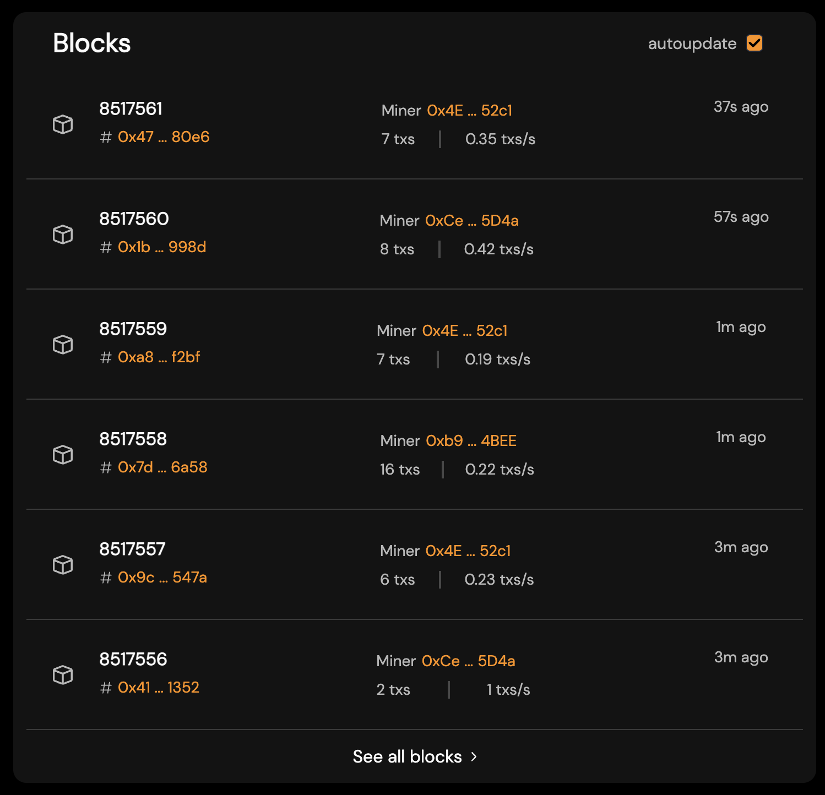825x795 pixels.
Task: Click the cube icon next to block 8517561
Action: (62, 124)
